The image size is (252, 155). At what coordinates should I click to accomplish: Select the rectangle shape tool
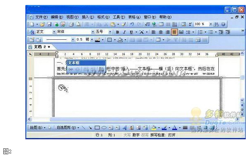[x=97, y=128]
